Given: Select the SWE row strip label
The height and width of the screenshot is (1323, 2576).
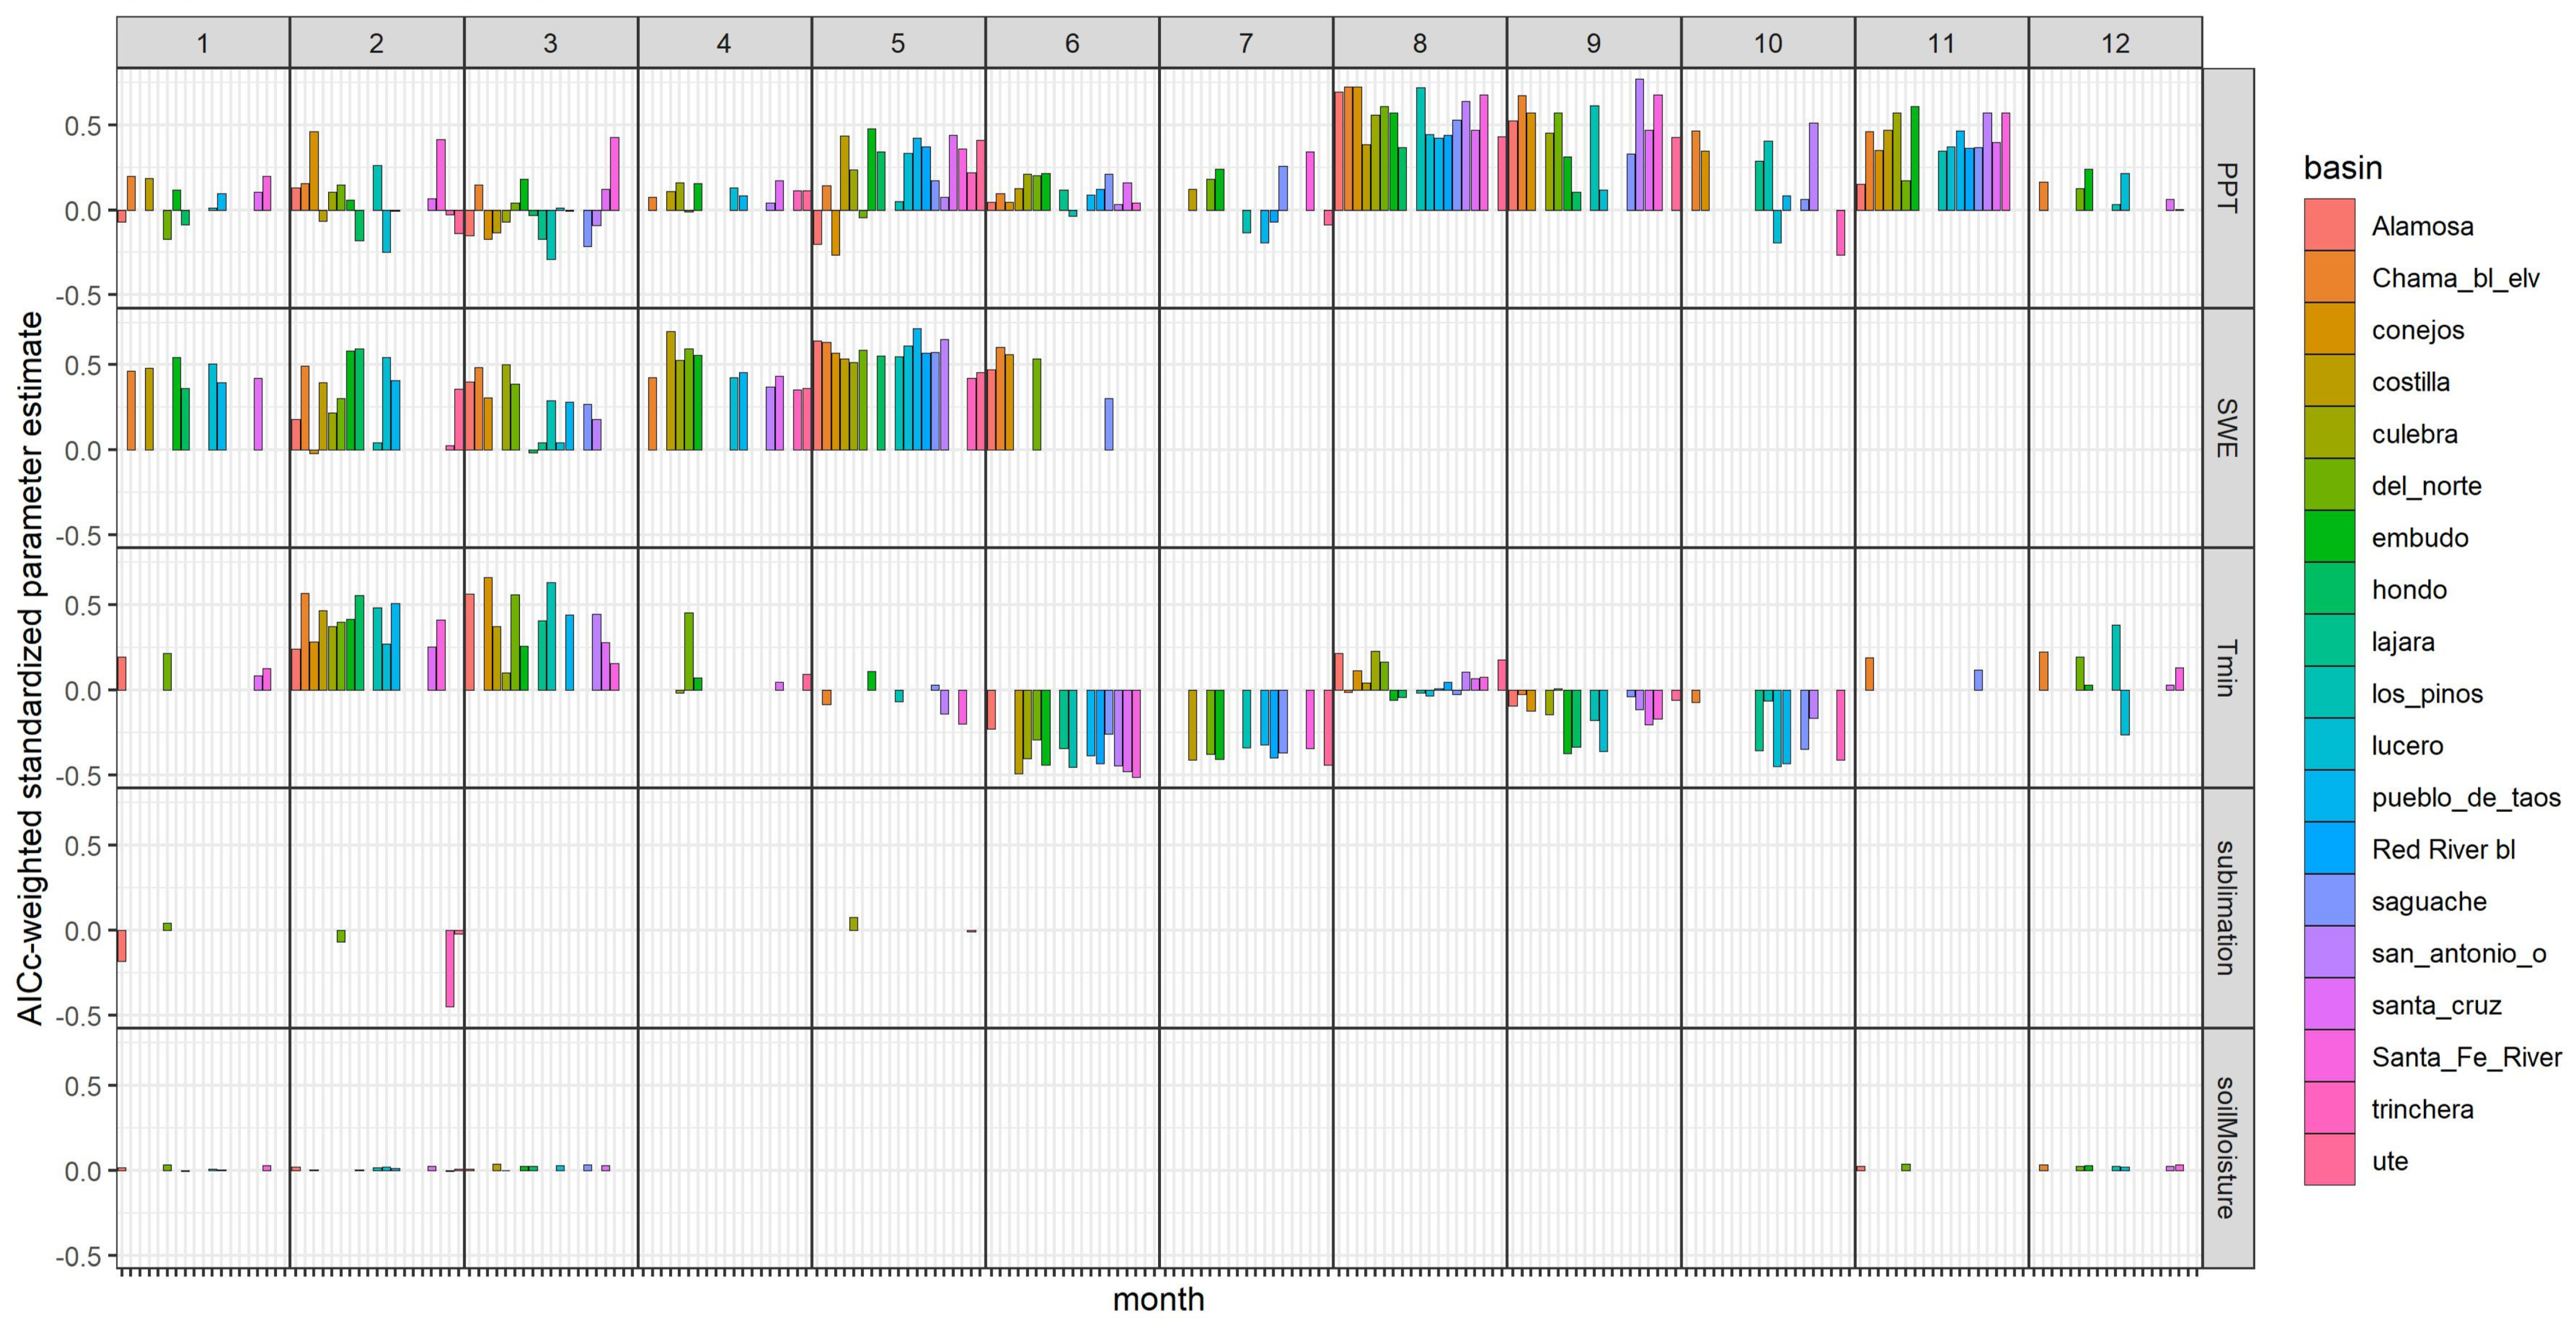Looking at the screenshot, I should click(x=2227, y=428).
